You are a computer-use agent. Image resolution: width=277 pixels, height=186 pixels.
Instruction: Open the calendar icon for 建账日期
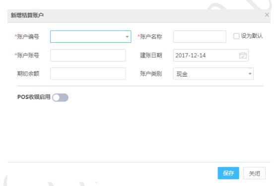tap(243, 55)
